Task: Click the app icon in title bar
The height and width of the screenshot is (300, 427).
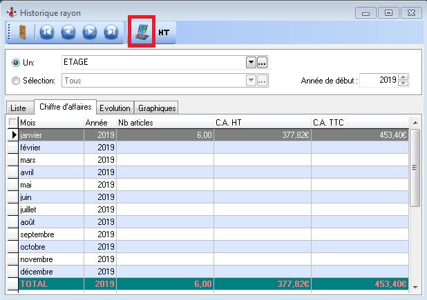Action: pos(8,12)
